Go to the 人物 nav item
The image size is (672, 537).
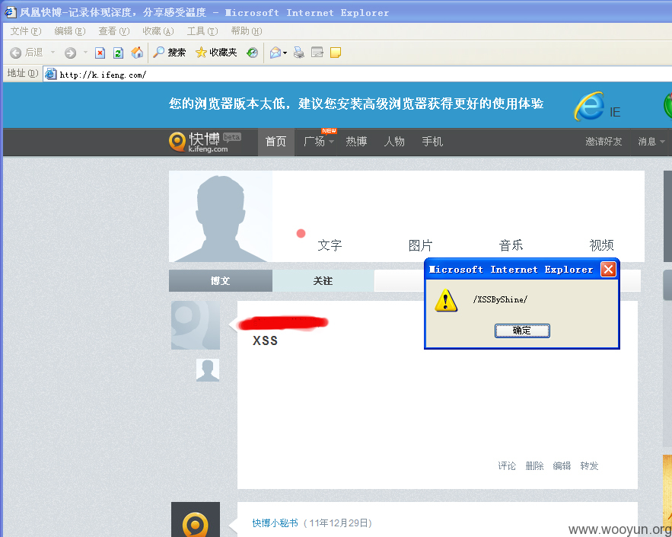pyautogui.click(x=394, y=142)
